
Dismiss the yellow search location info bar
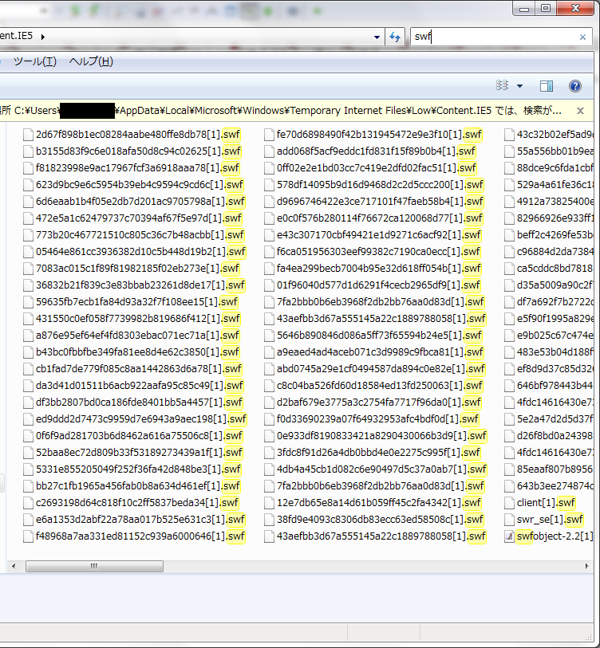click(x=580, y=111)
